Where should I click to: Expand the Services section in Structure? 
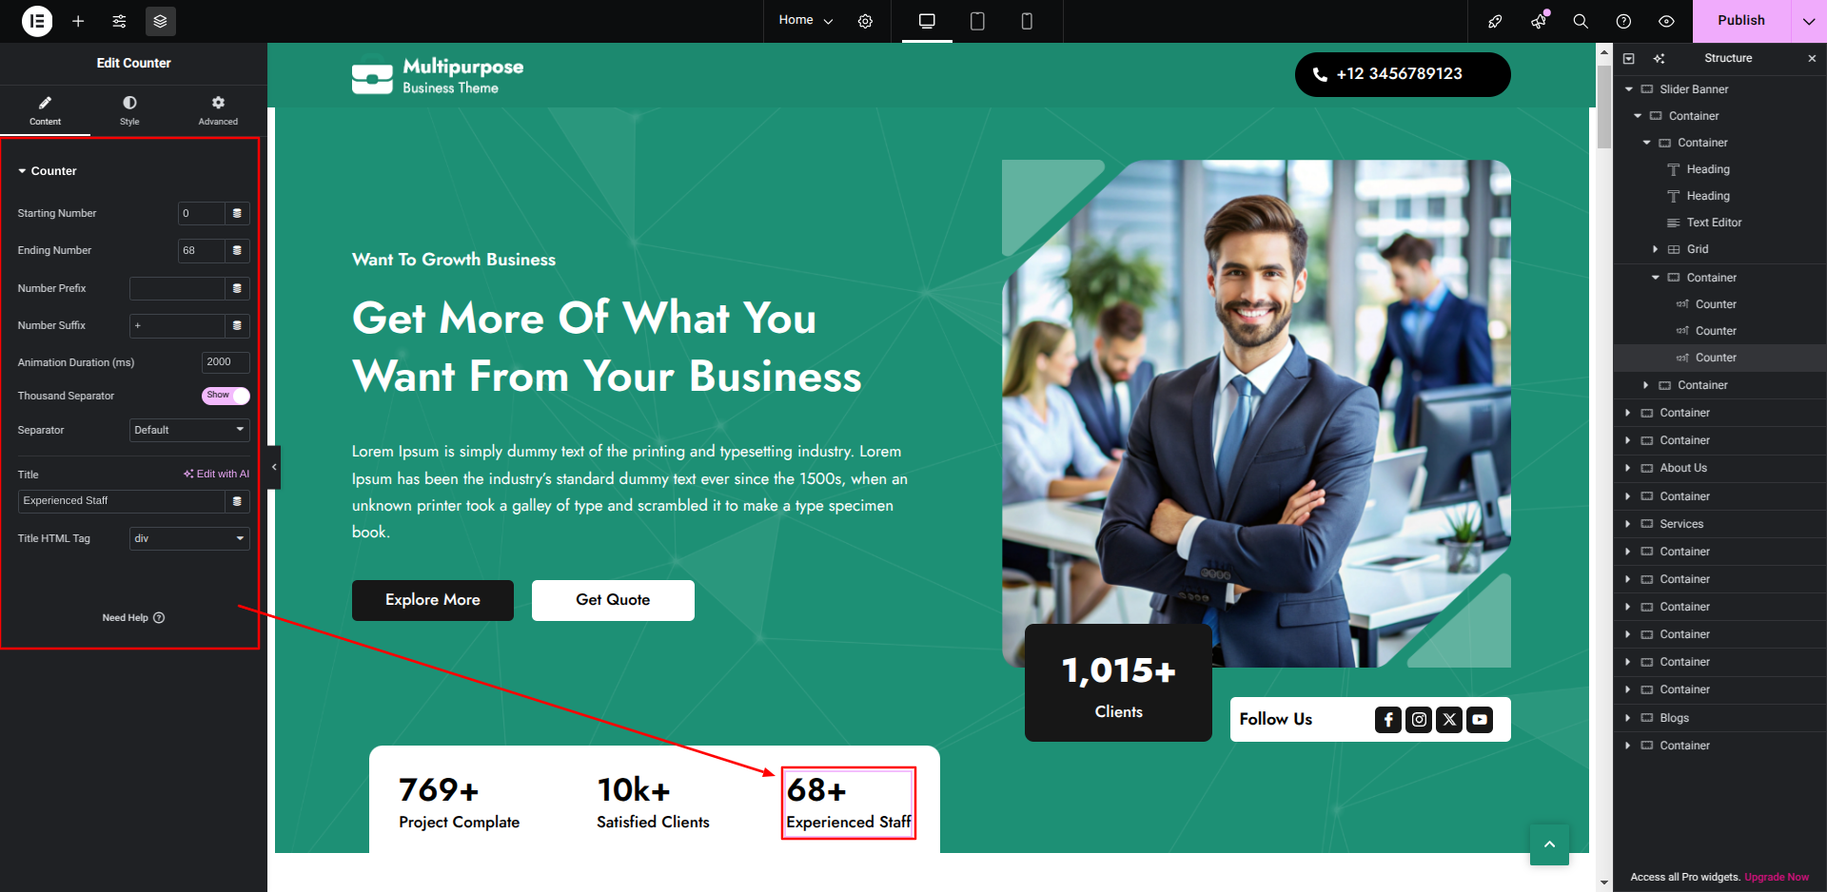(1628, 524)
